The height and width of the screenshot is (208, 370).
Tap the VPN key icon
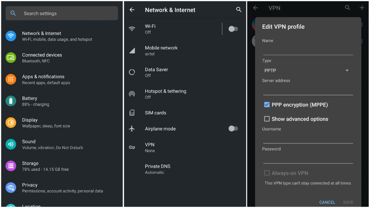tap(132, 148)
